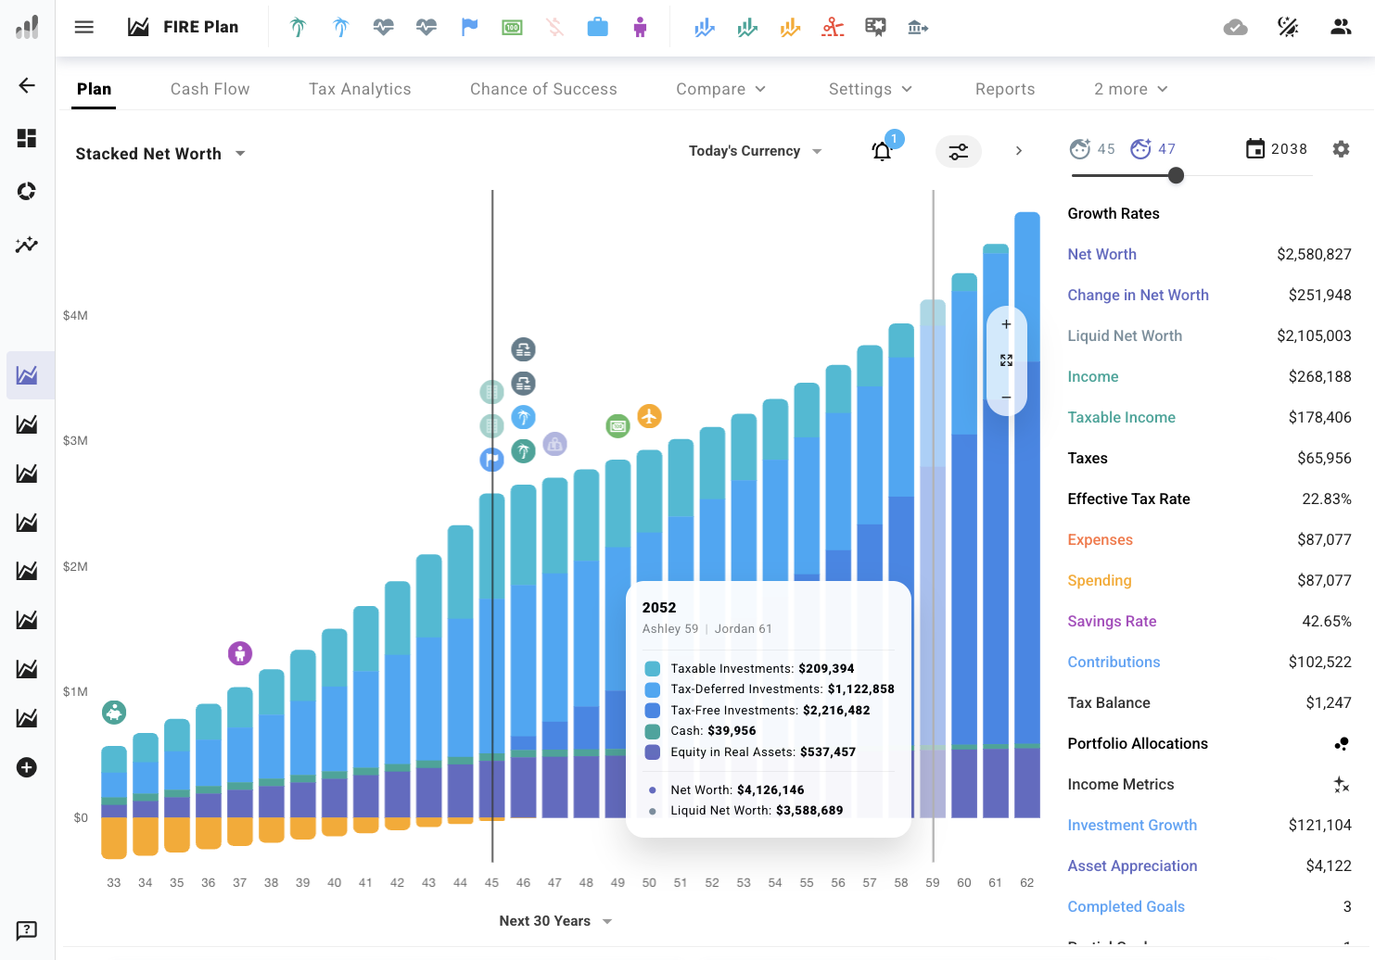Open the Chance of Success tab
The height and width of the screenshot is (960, 1375).
coord(543,89)
